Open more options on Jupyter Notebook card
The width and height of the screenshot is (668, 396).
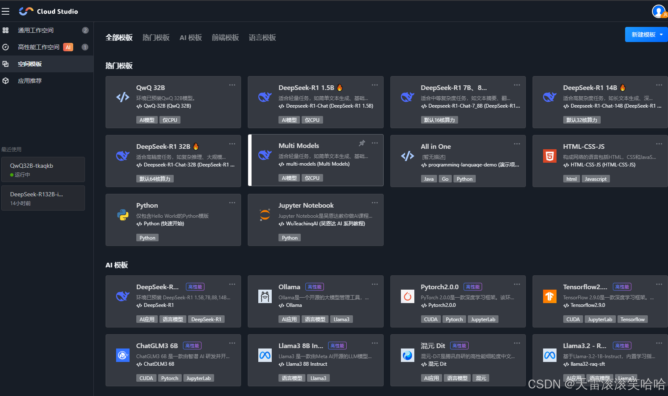375,203
